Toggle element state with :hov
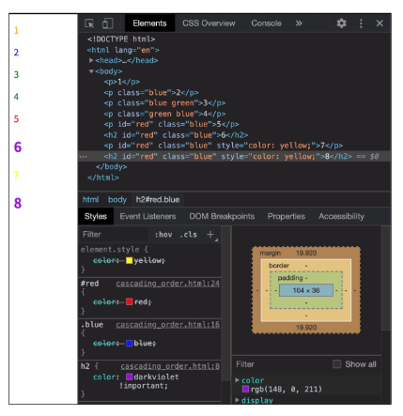Viewport: 403px width, 416px height. pyautogui.click(x=163, y=235)
